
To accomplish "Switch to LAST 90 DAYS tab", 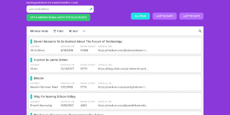I will (x=191, y=16).
